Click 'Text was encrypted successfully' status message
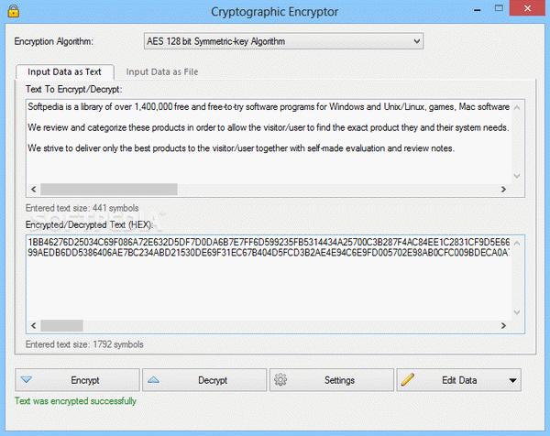This screenshot has height=436, width=550. pos(75,400)
